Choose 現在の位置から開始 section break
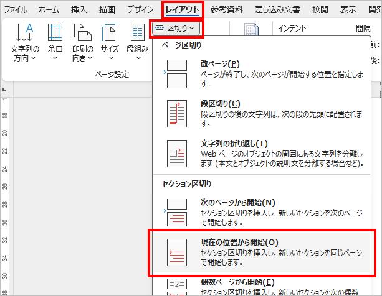 pos(262,252)
